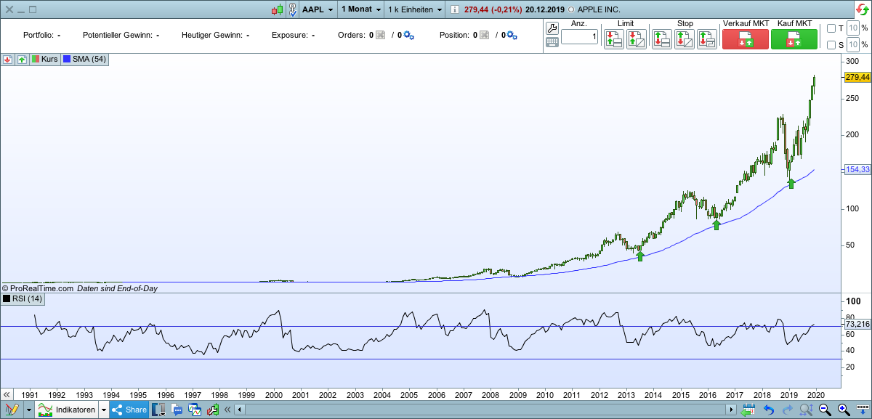Click the panel layout icon beside Share
This screenshot has width=872, height=419.
point(158,410)
